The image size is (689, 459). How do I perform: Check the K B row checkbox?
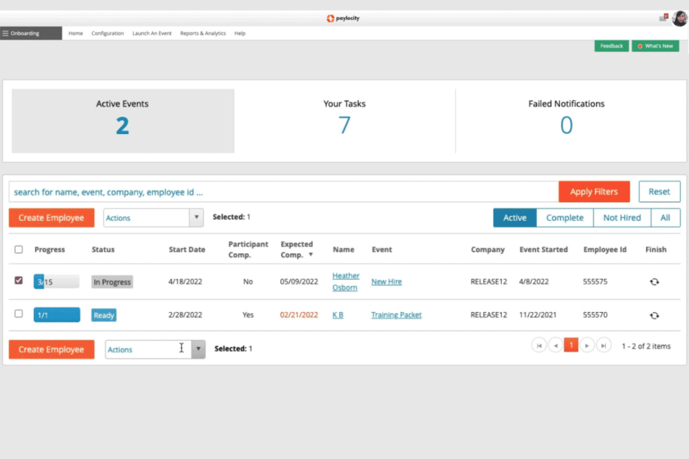pos(19,313)
